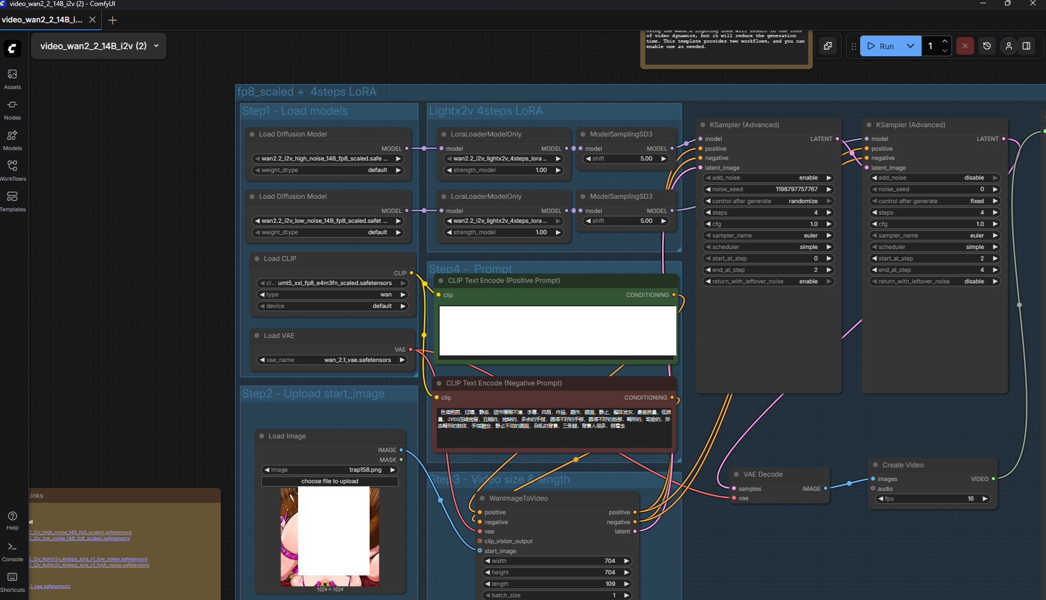Increase the noise_seed 1198797757767 value
The width and height of the screenshot is (1046, 600).
pos(829,189)
